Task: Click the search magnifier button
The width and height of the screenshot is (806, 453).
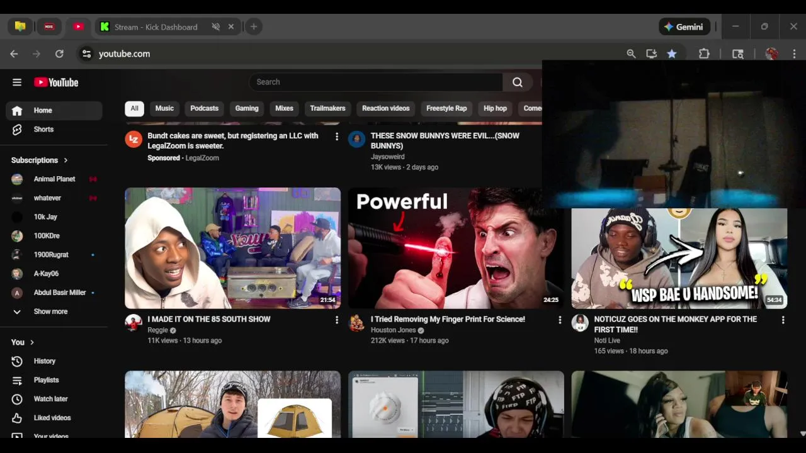Action: (517, 82)
